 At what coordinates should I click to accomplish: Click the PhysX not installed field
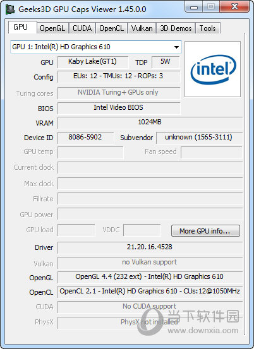(x=150, y=322)
